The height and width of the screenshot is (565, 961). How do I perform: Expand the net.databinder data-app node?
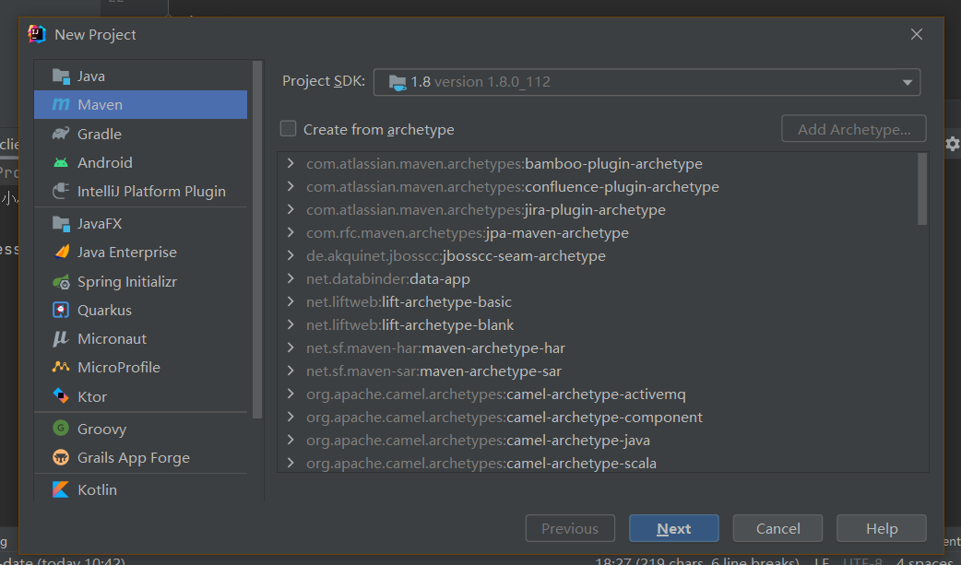(291, 279)
